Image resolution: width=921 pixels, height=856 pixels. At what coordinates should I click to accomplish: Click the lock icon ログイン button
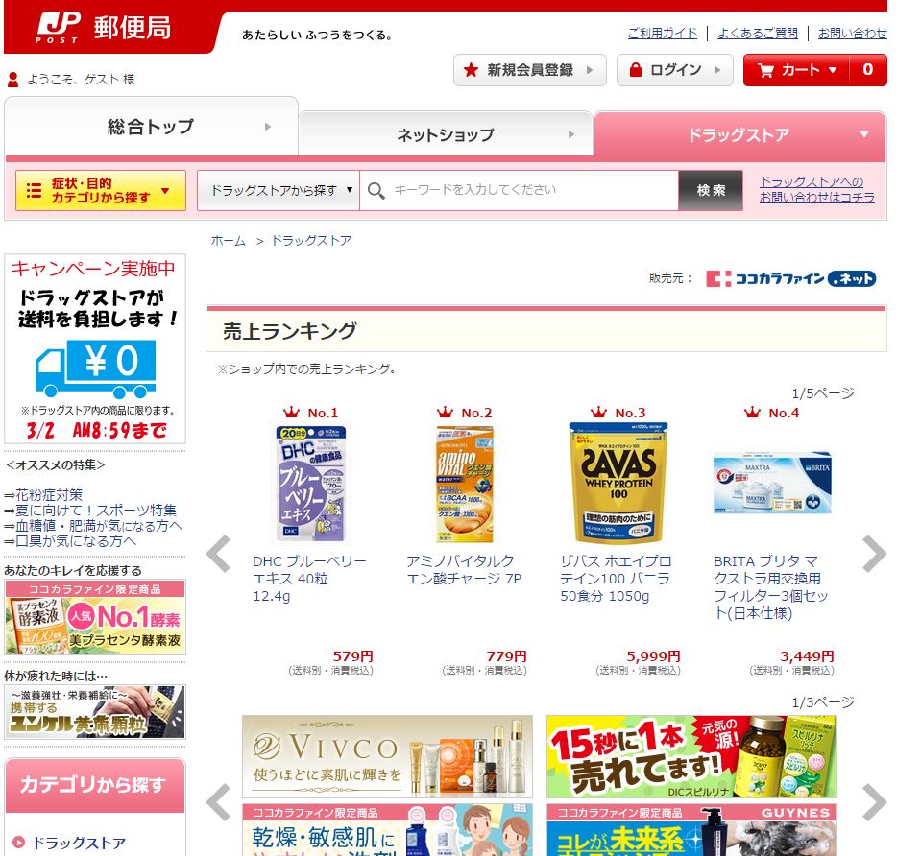coord(675,70)
